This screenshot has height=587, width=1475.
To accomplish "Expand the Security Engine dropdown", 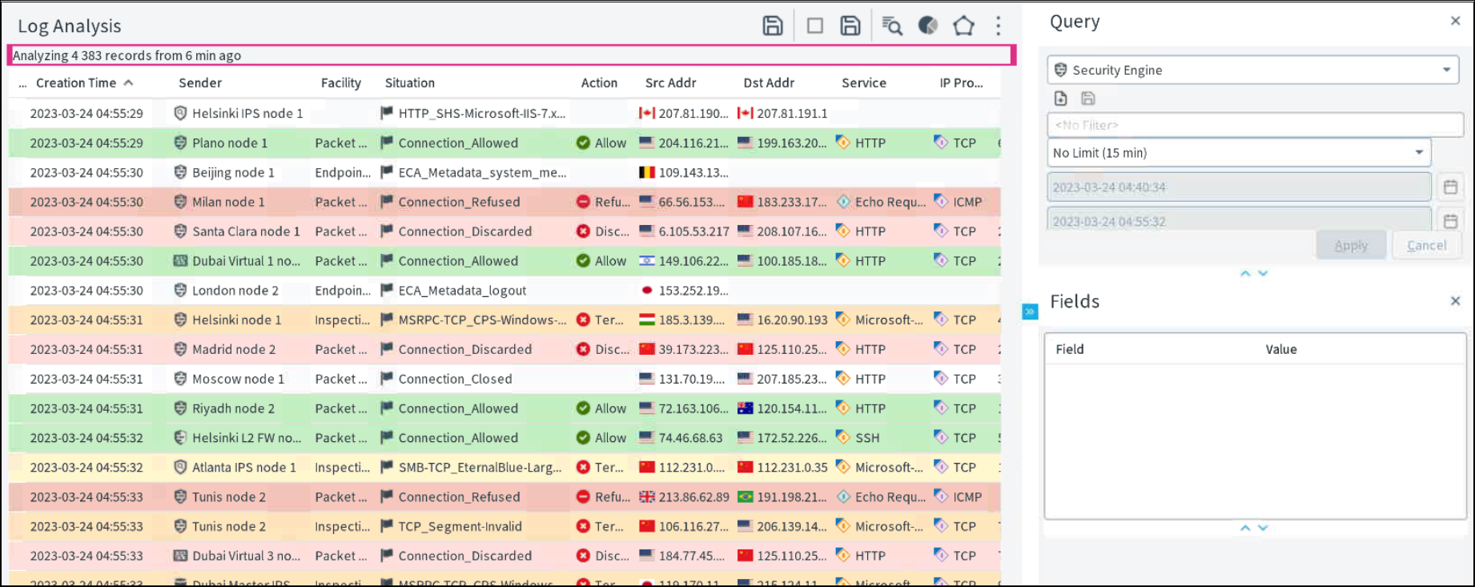I will [1446, 70].
